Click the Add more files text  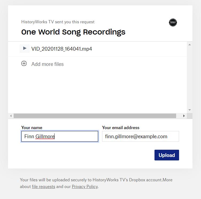click(x=47, y=64)
